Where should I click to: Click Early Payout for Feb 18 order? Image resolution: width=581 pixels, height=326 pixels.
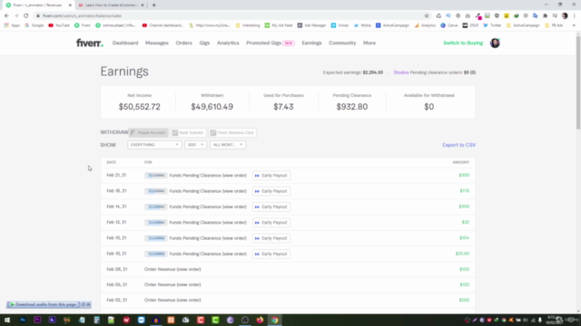(x=271, y=191)
